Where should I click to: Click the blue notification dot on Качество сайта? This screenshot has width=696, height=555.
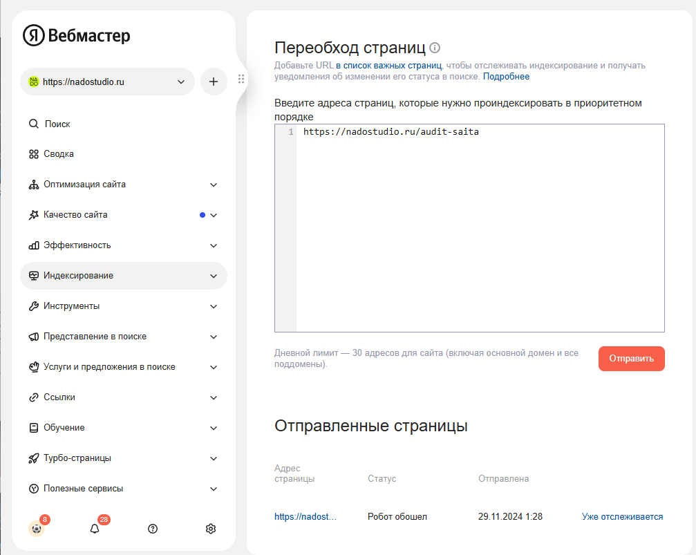(x=203, y=215)
